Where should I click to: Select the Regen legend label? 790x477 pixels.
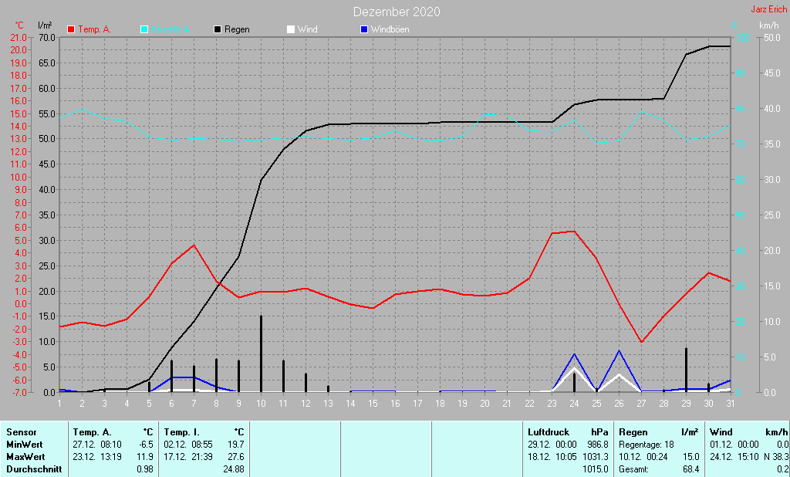tap(237, 29)
